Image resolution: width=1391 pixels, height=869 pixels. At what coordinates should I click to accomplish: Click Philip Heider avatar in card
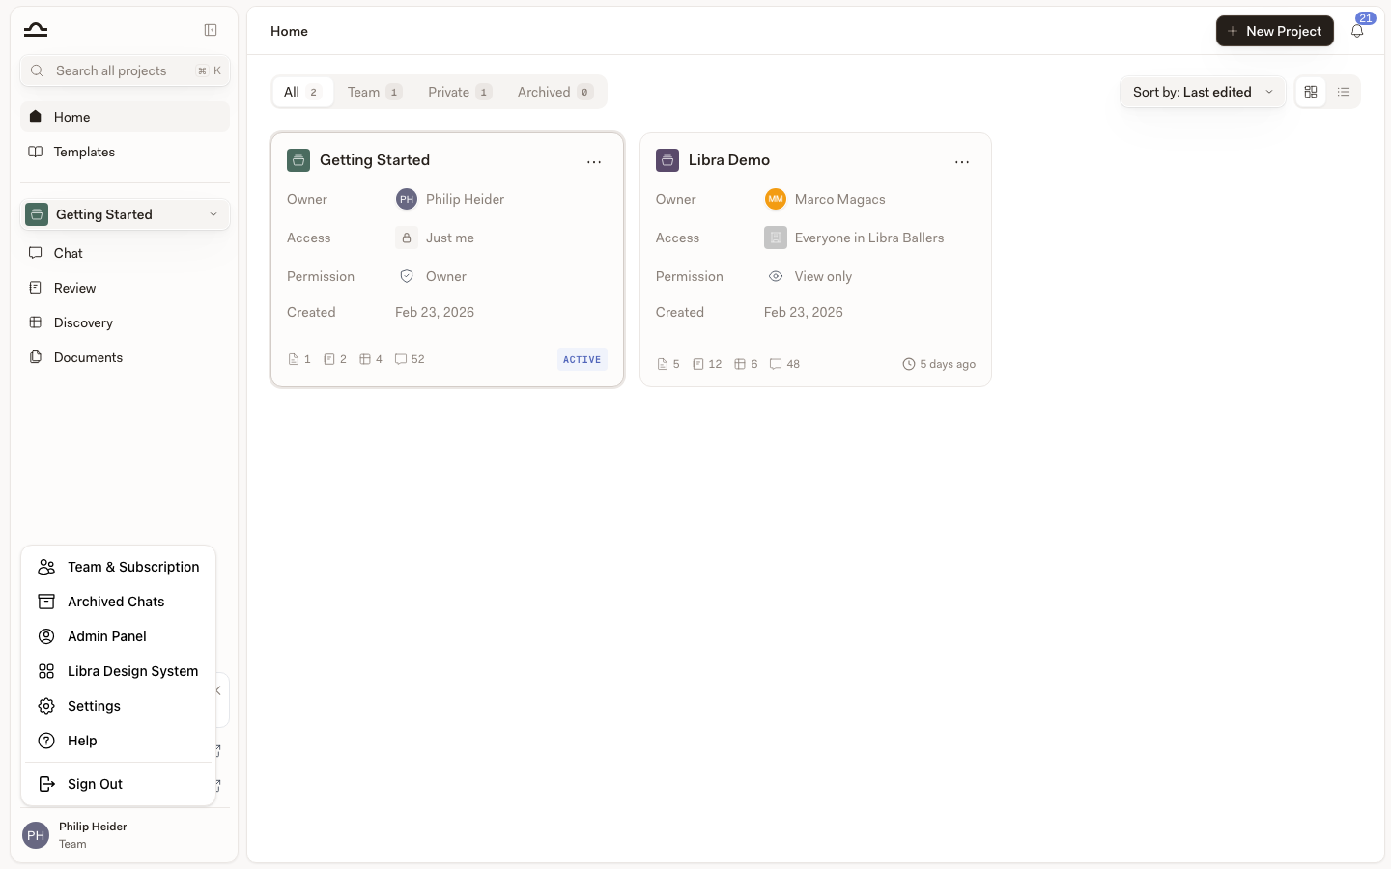pos(407,199)
